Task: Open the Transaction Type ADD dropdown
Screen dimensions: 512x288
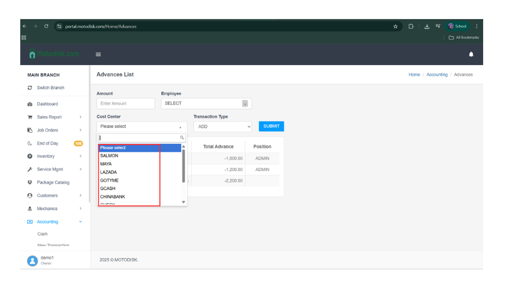Action: click(222, 126)
